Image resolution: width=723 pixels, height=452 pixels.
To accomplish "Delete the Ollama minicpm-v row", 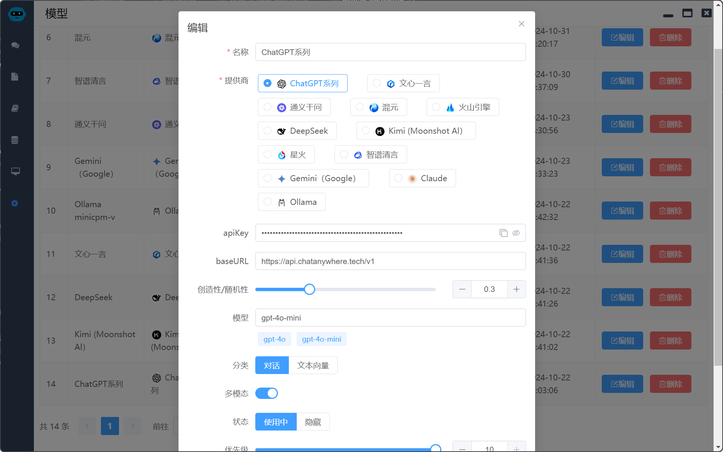I will pos(670,211).
